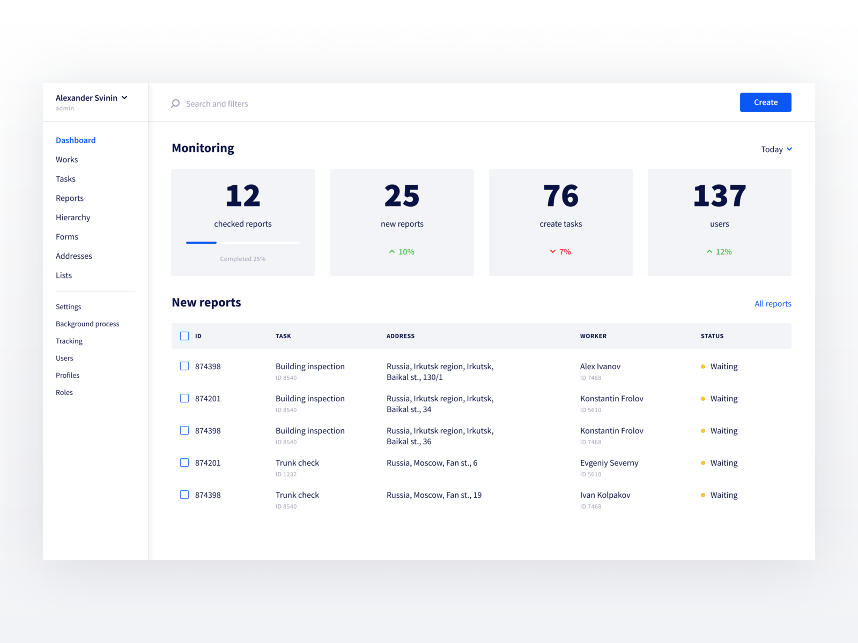This screenshot has width=858, height=643.
Task: Open Roles in the sidebar
Action: (64, 393)
